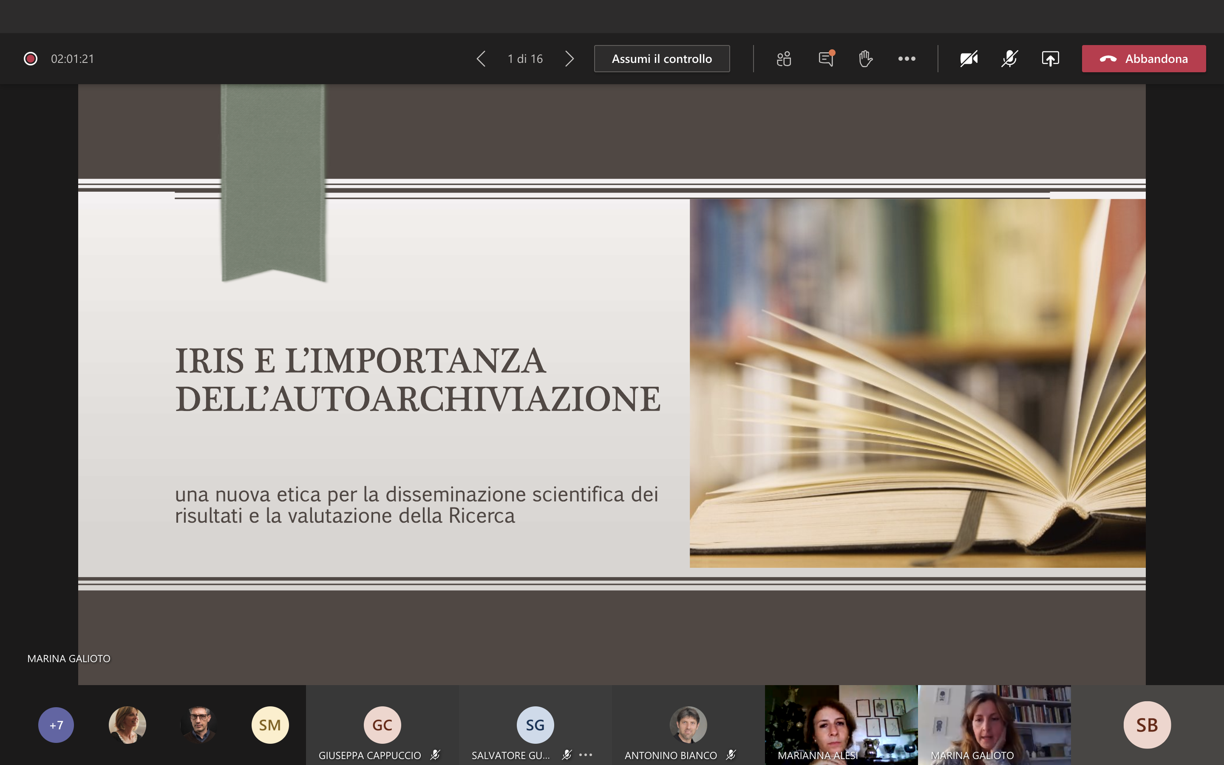Screen dimensions: 1224x765
Task: Click the Assumi il controllo button
Action: tap(662, 59)
